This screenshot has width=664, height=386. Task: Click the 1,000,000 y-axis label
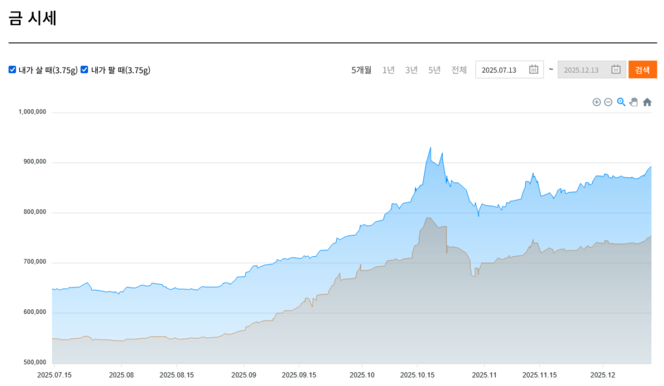click(32, 112)
